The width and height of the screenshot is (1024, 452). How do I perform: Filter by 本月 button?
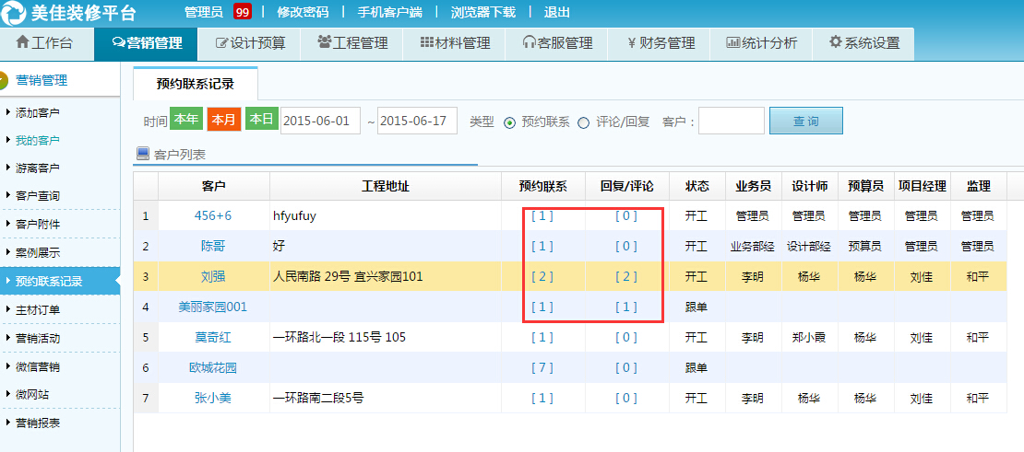[x=223, y=121]
